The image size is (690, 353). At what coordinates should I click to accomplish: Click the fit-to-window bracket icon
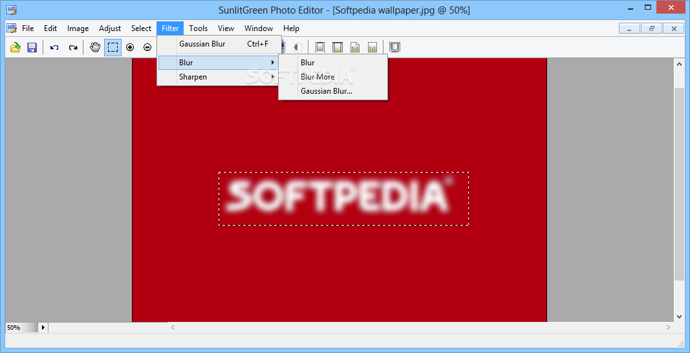tap(320, 47)
